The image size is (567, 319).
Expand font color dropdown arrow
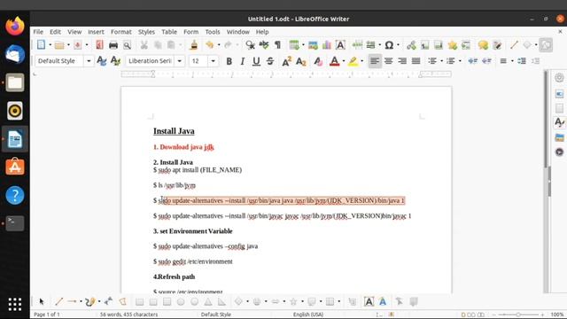344,61
